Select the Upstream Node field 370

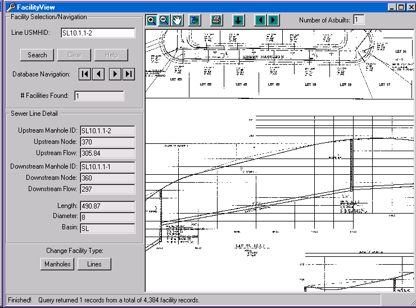tap(107, 142)
